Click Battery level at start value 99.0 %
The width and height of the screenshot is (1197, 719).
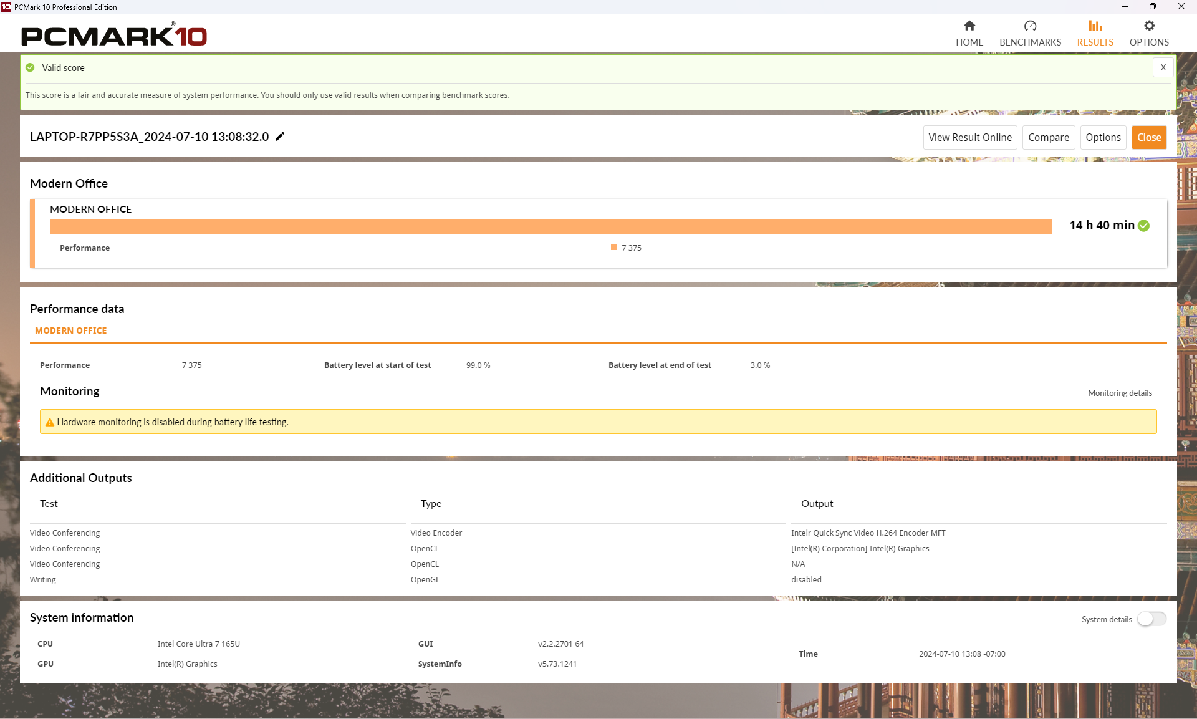click(478, 365)
